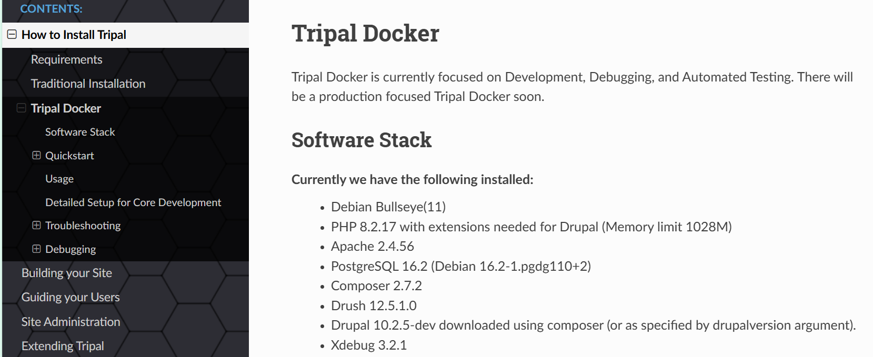Open the Extending Tripal section
The image size is (873, 357).
[63, 345]
